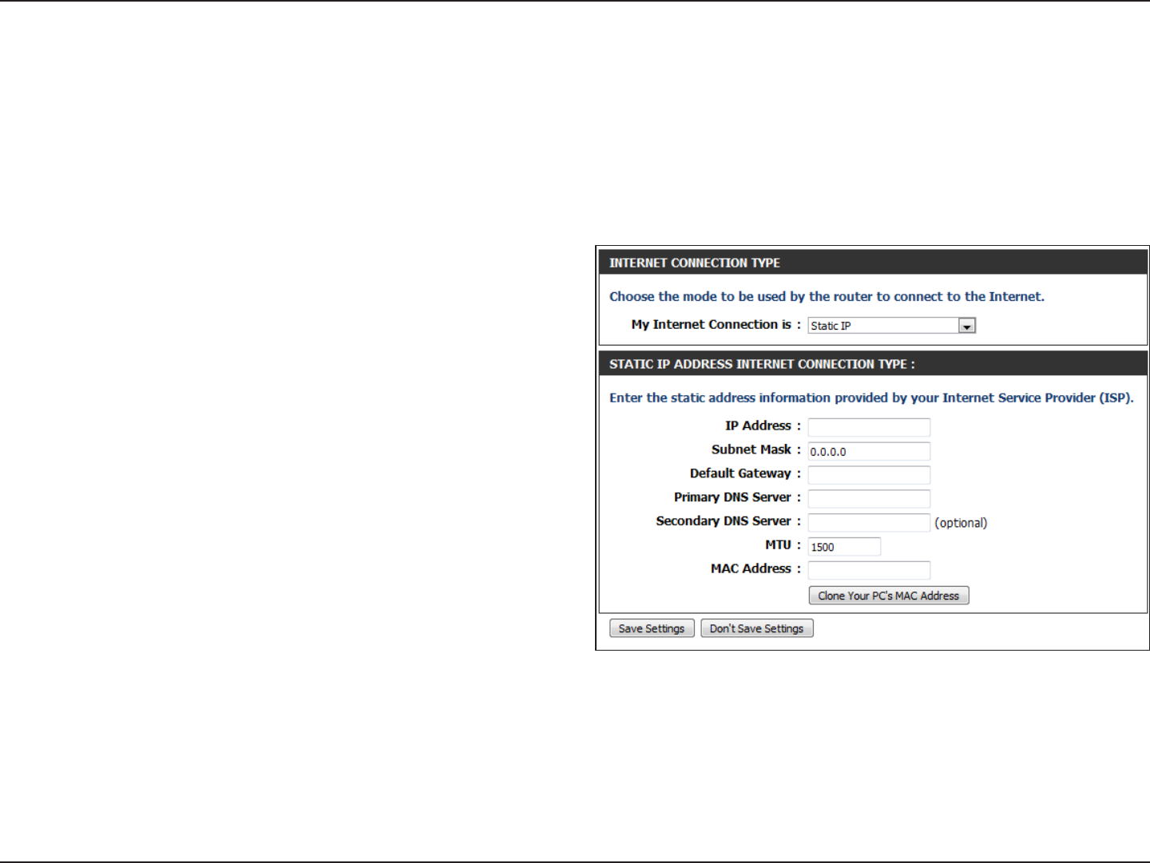
Task: Click the INTERNET CONNECTION TYPE header text
Action: [695, 263]
